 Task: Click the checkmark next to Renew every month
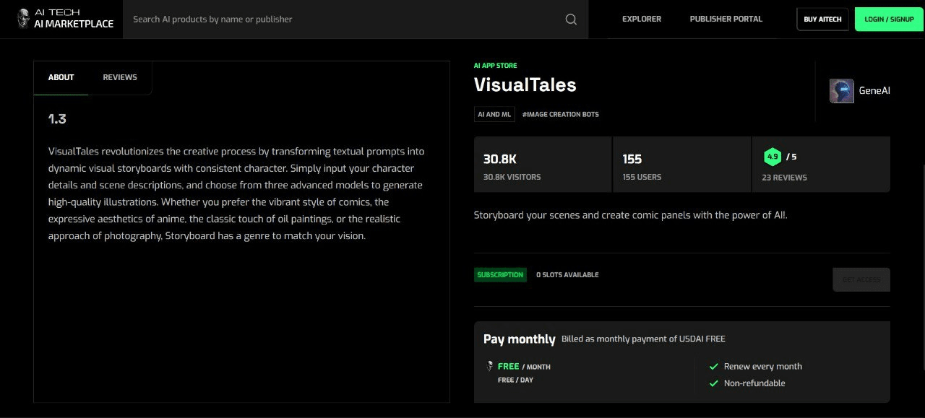click(713, 367)
